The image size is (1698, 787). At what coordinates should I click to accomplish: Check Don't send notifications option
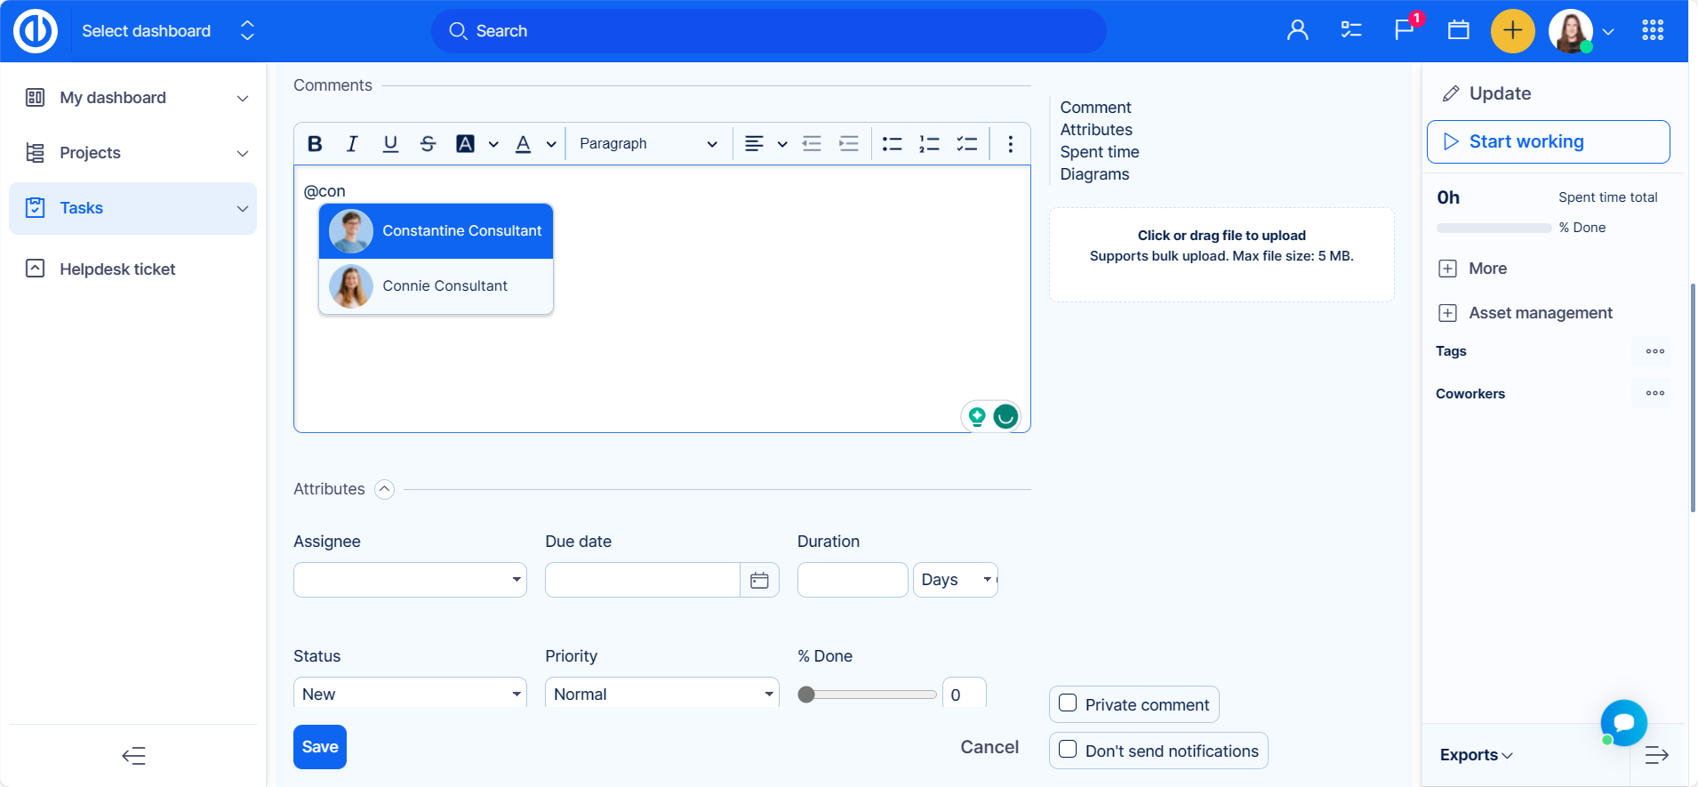(1069, 750)
